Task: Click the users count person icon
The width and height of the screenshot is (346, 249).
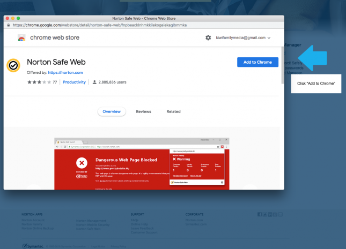Action: (95, 82)
